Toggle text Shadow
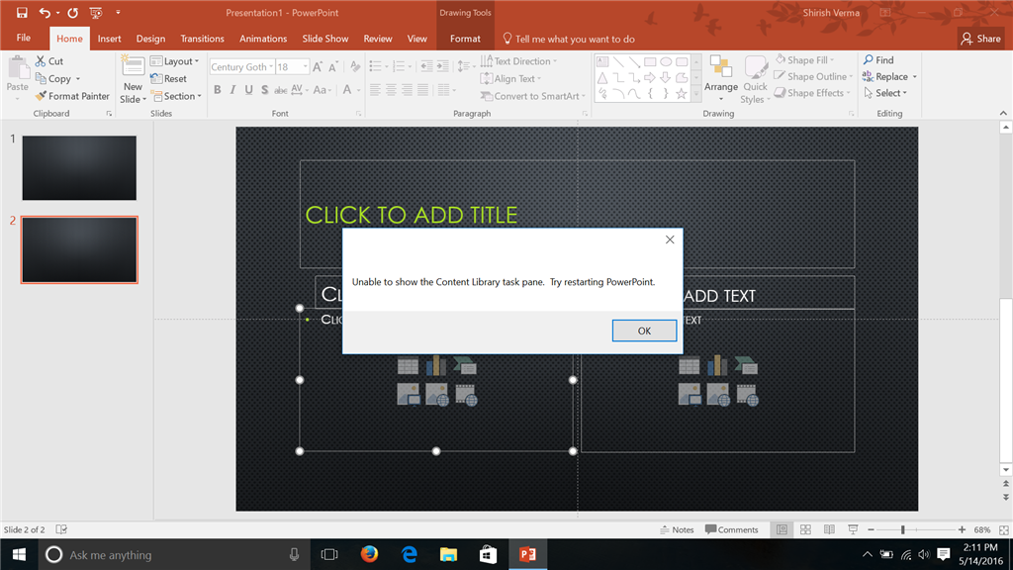Viewport: 1013px width, 570px height. pyautogui.click(x=264, y=90)
